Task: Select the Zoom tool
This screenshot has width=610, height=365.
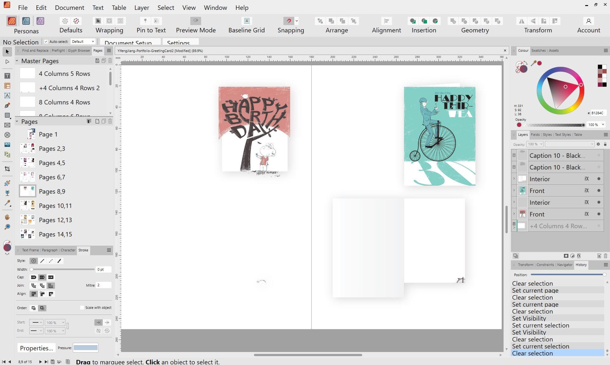Action: 7,227
